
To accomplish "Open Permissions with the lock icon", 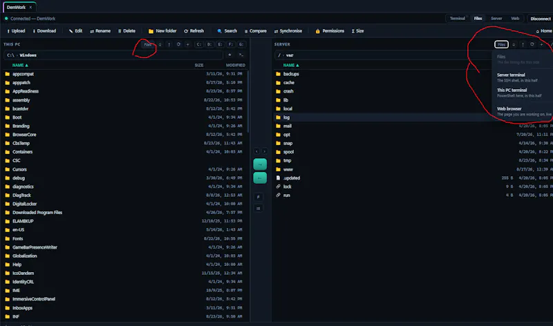I will click(330, 31).
